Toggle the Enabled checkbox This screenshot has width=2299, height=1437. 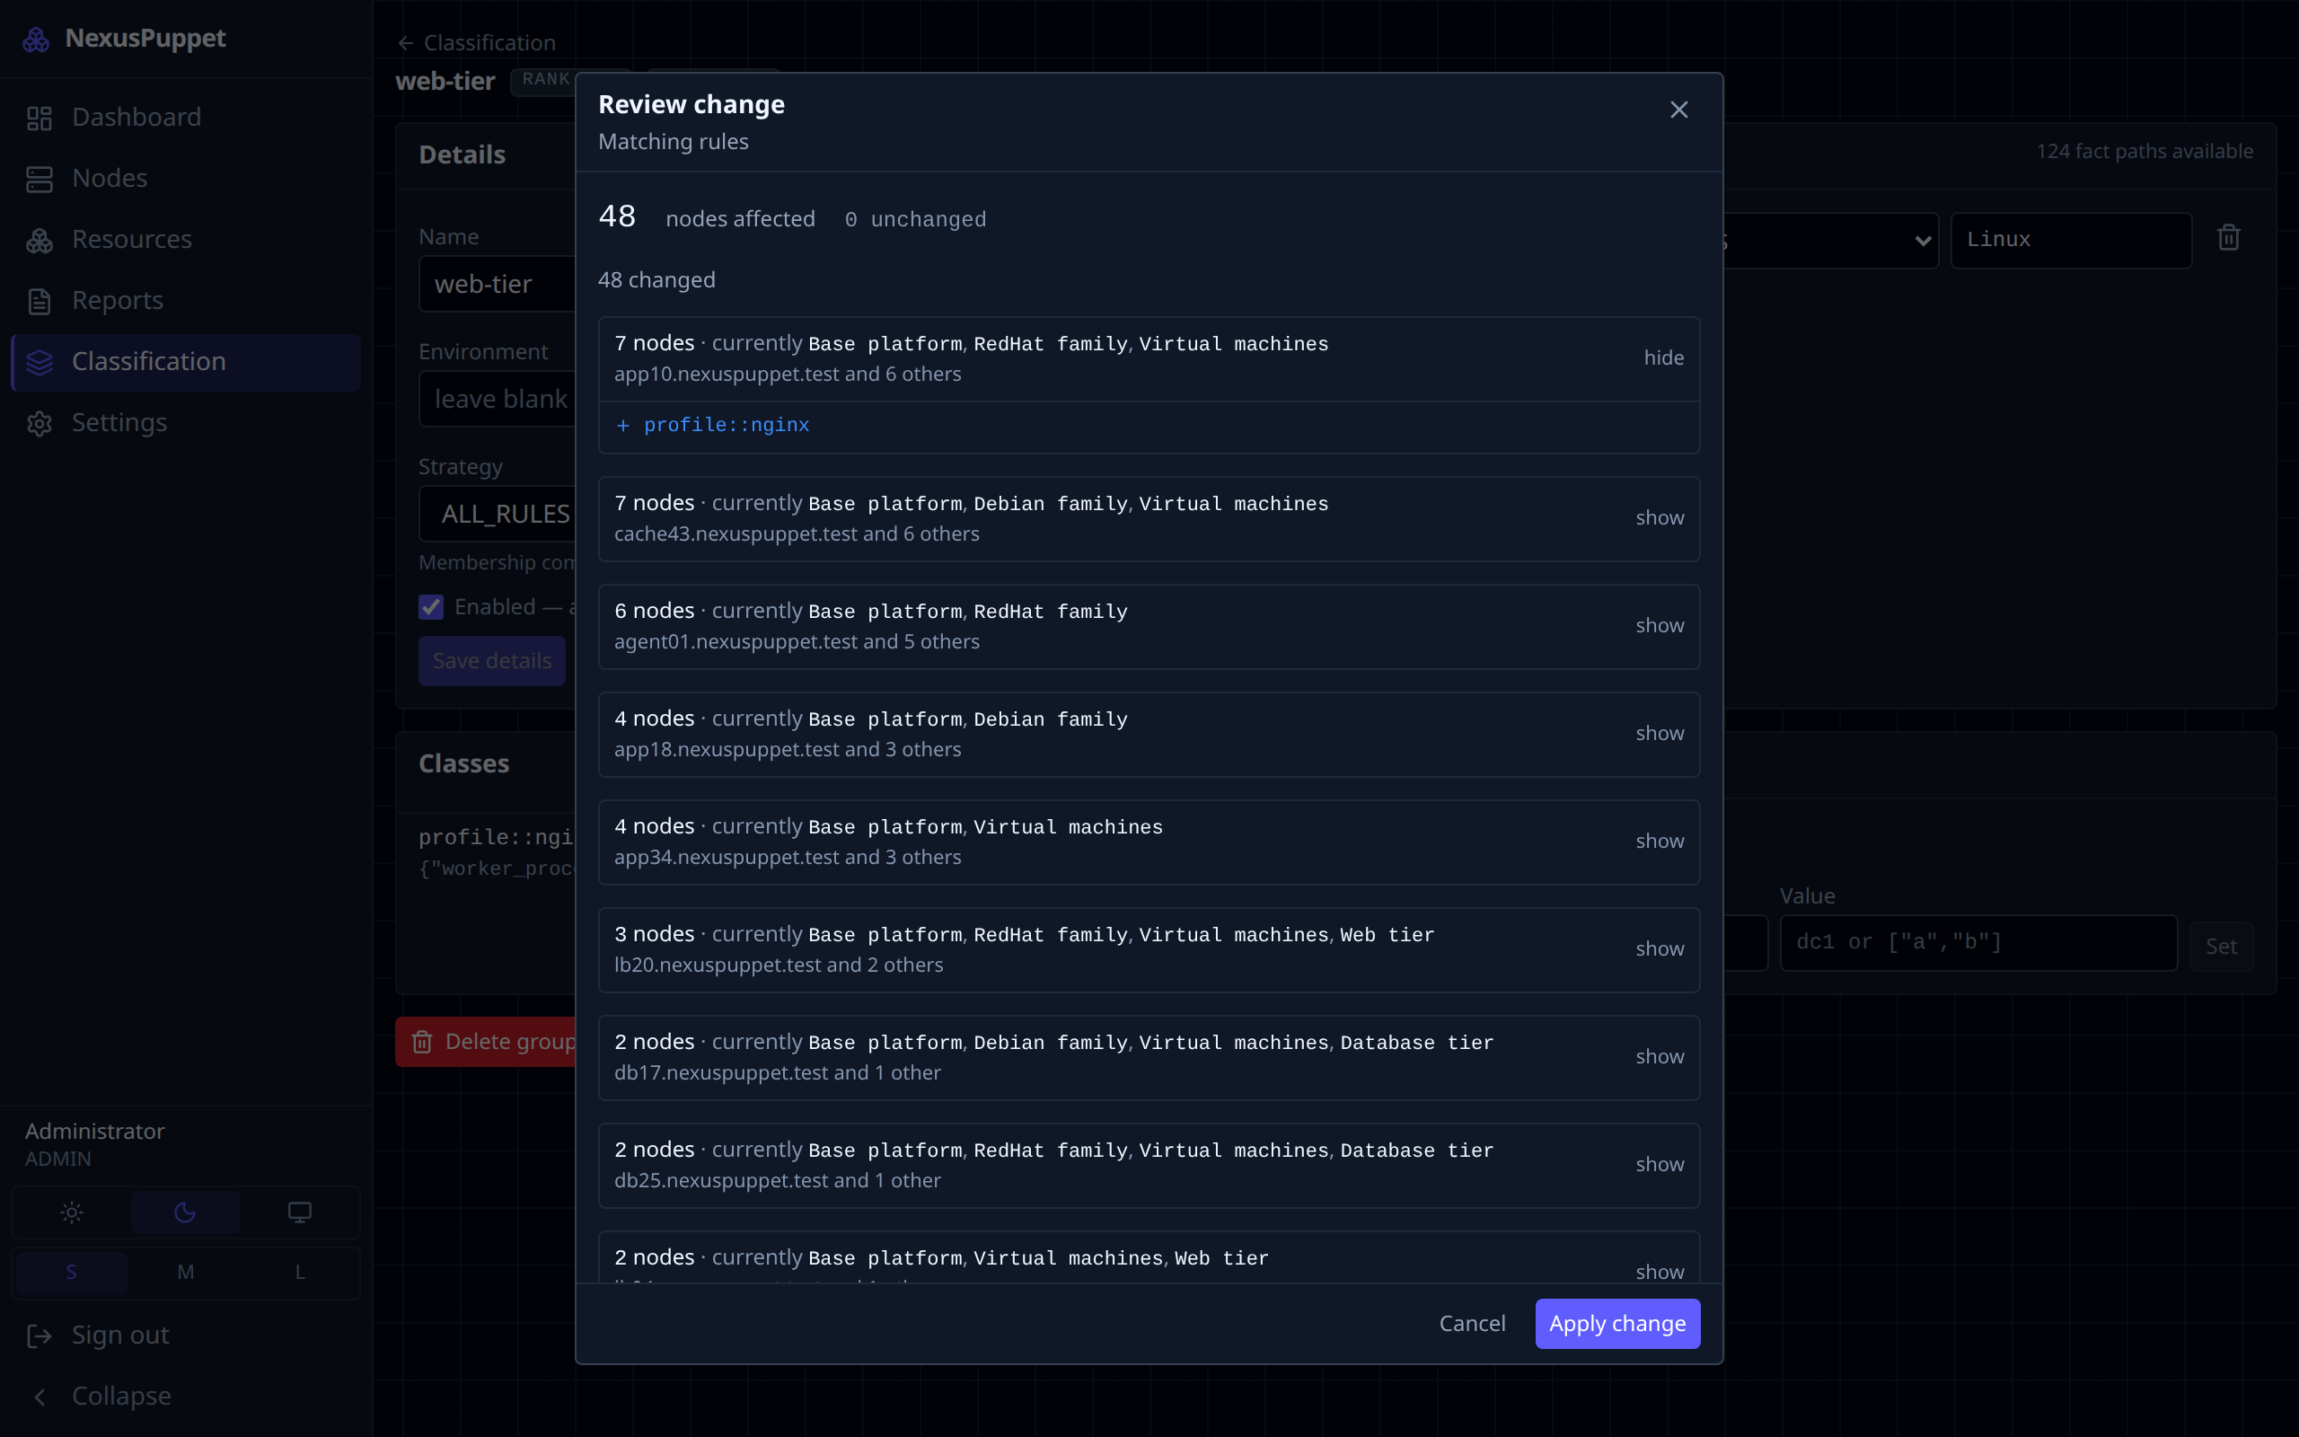point(431,607)
